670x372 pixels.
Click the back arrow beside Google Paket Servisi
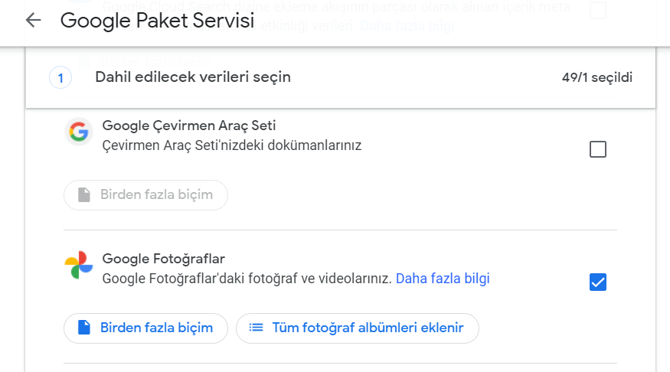coord(33,21)
